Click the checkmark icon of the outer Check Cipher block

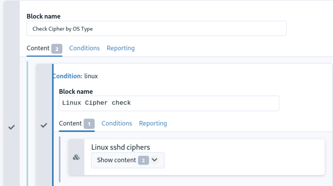pos(12,127)
